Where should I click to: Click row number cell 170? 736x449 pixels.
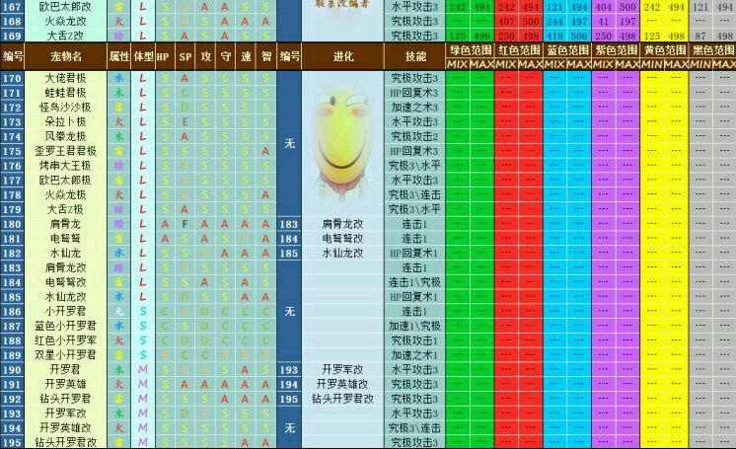[x=12, y=78]
